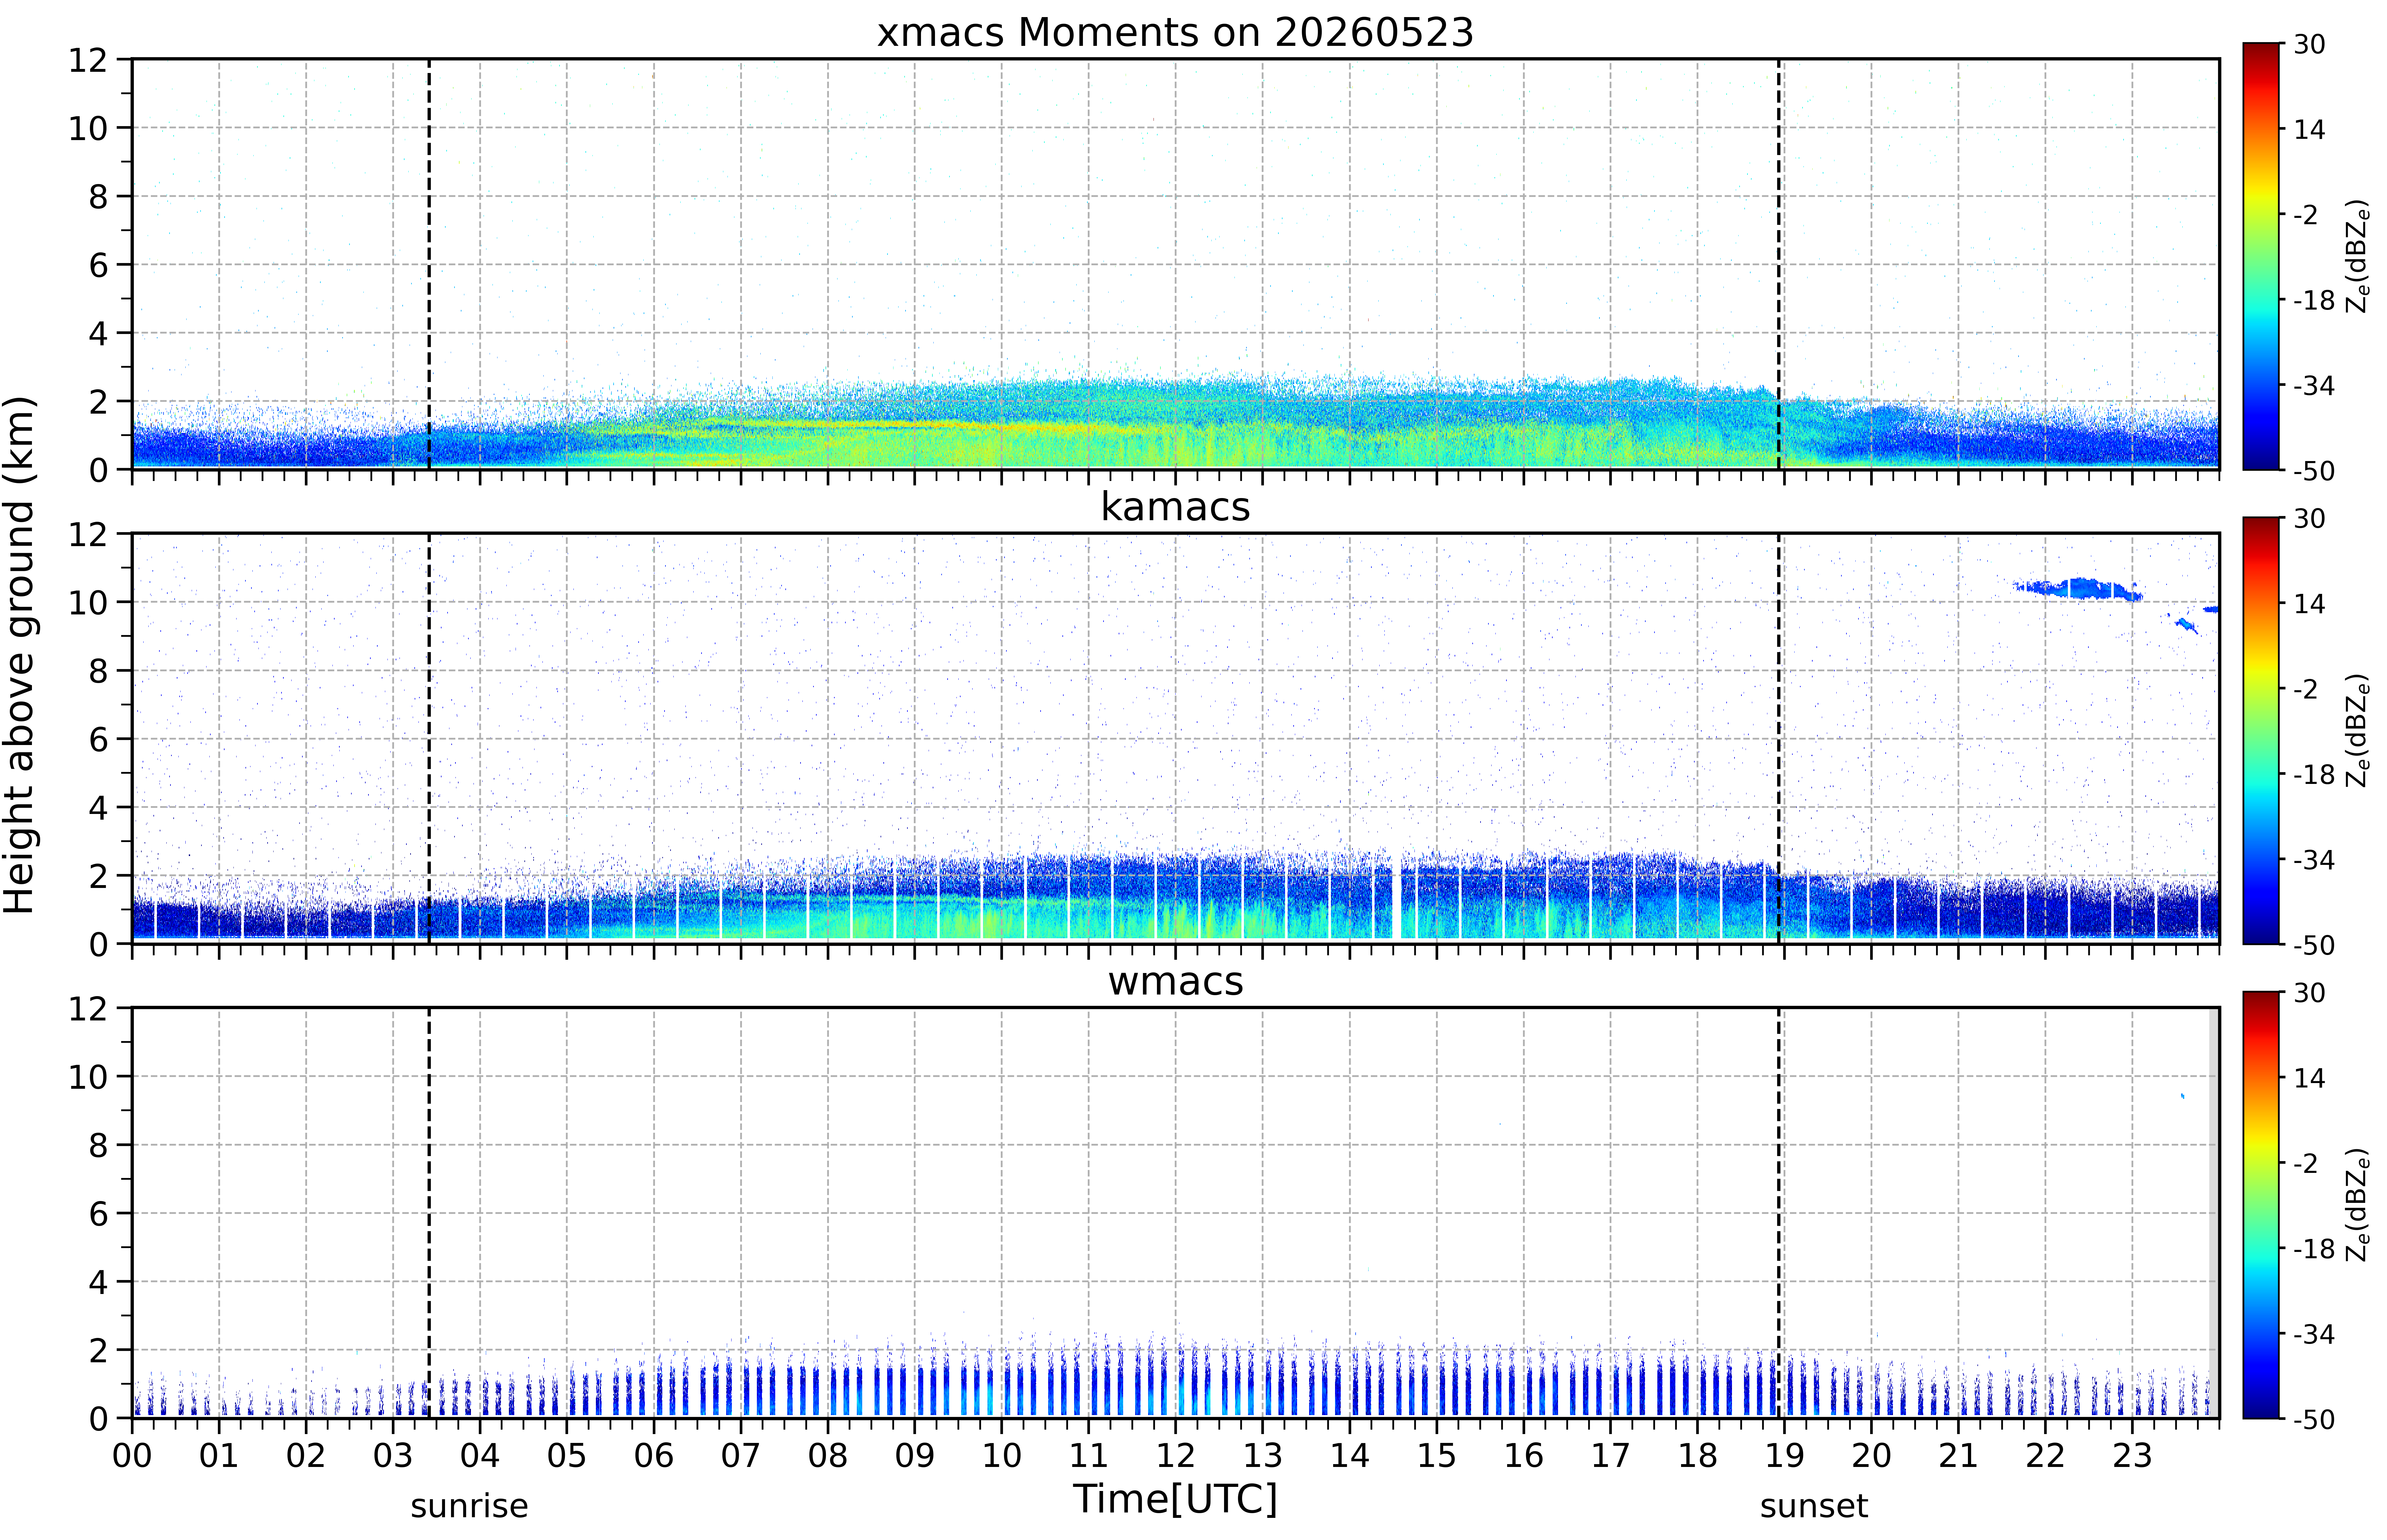Click the '21' hour label on the time axis
2387x1540 pixels.
pyautogui.click(x=1958, y=1456)
